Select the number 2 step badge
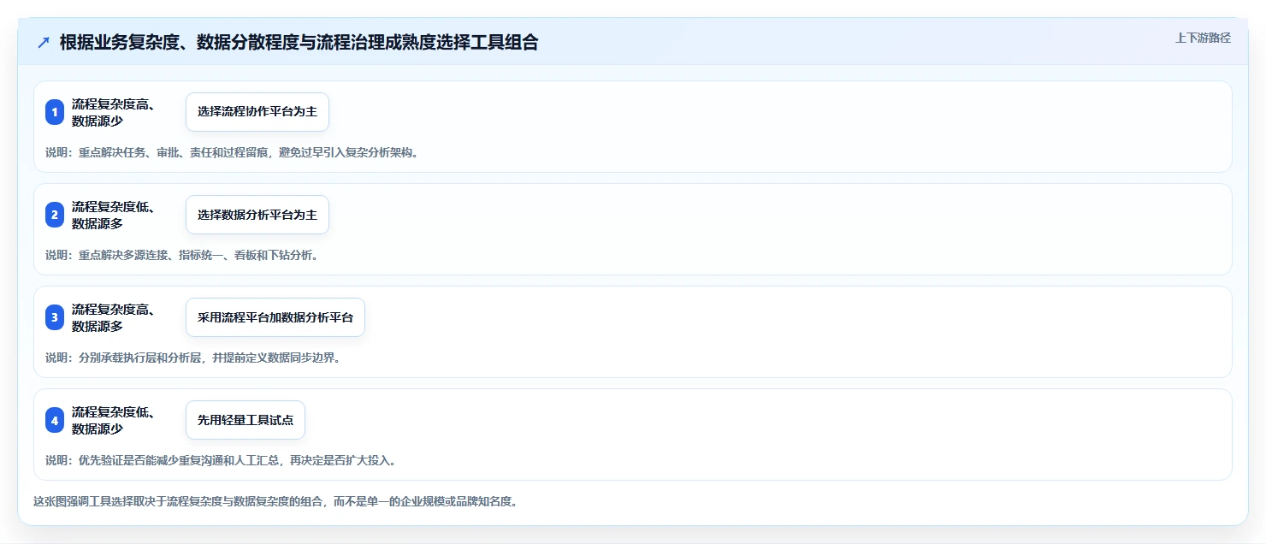The image size is (1266, 544). [x=55, y=215]
